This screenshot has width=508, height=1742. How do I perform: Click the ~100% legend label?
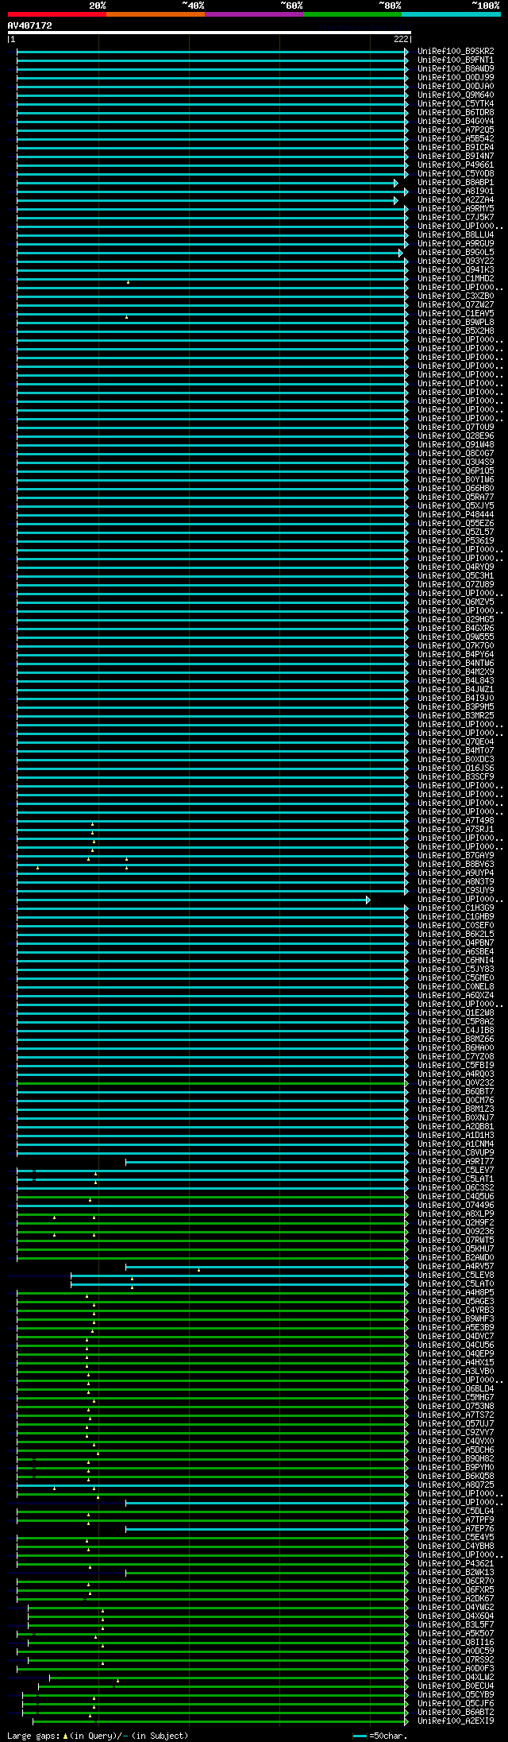click(486, 6)
